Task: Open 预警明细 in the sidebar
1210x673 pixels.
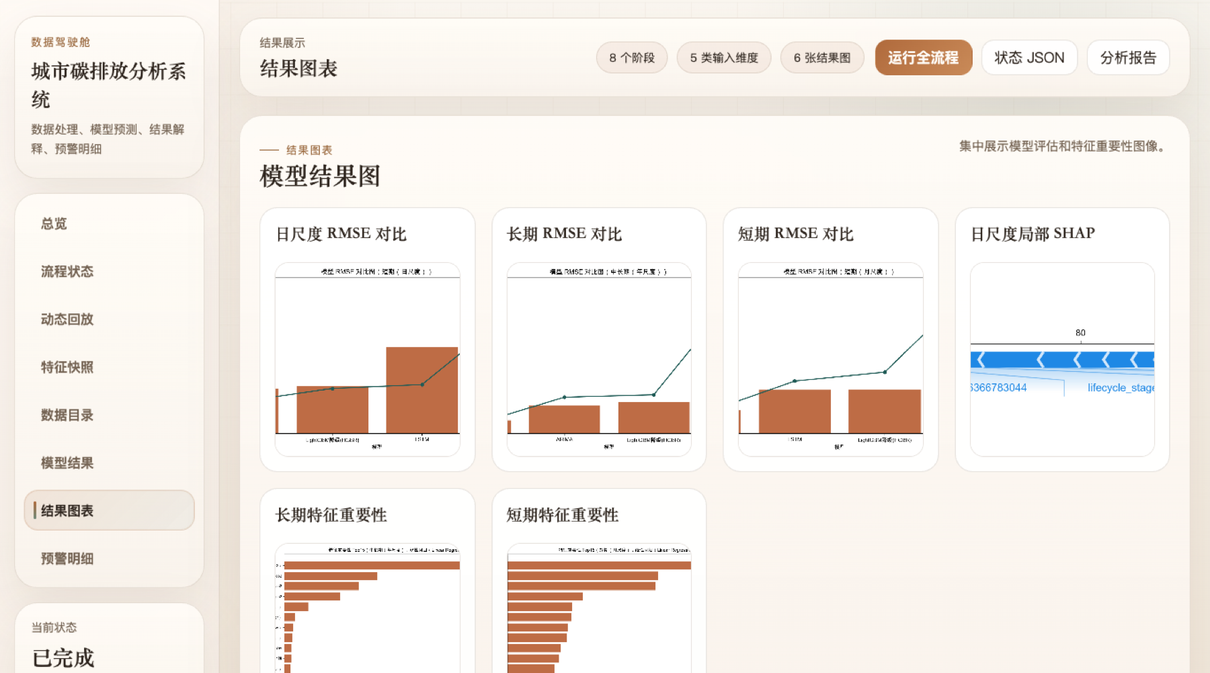Action: point(109,558)
